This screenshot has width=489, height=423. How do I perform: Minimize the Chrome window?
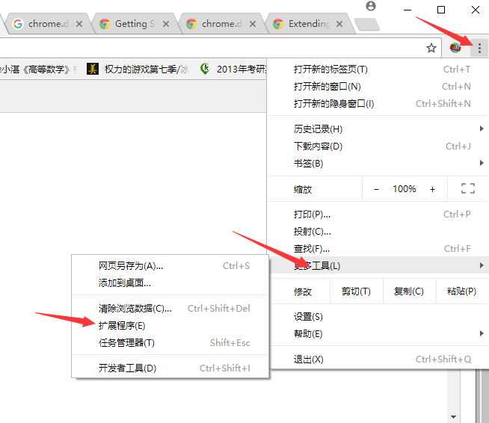(407, 10)
